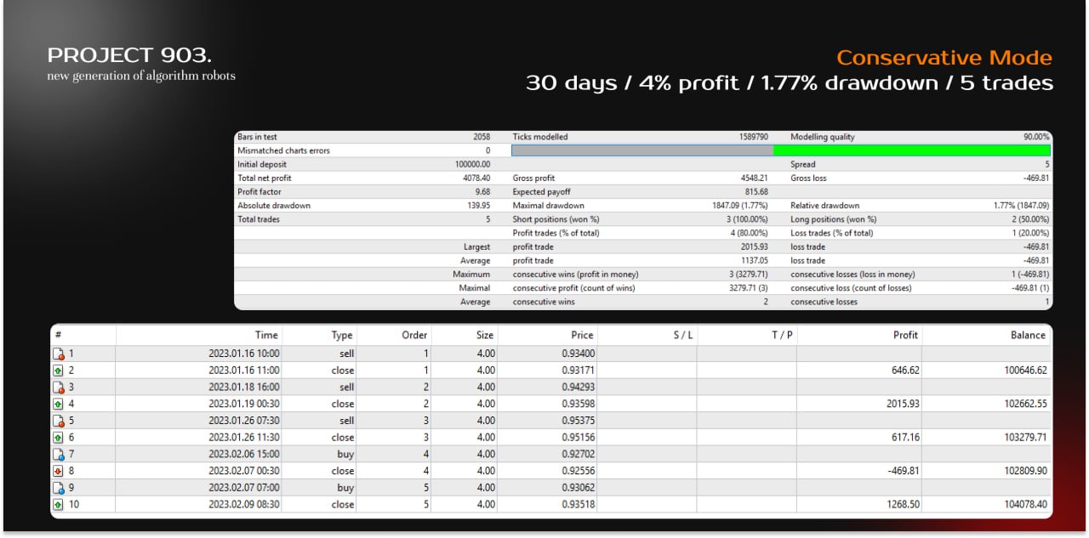This screenshot has width=1089, height=538.
Task: Click the close order icon in row 2
Action: click(59, 371)
